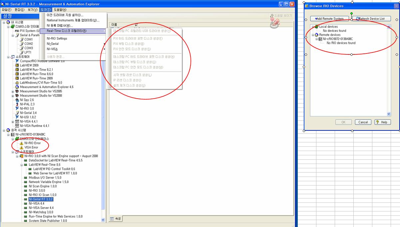Screen dimensions: 400x227
Task: Select the COM2 port icon
Action: [x=22, y=44]
